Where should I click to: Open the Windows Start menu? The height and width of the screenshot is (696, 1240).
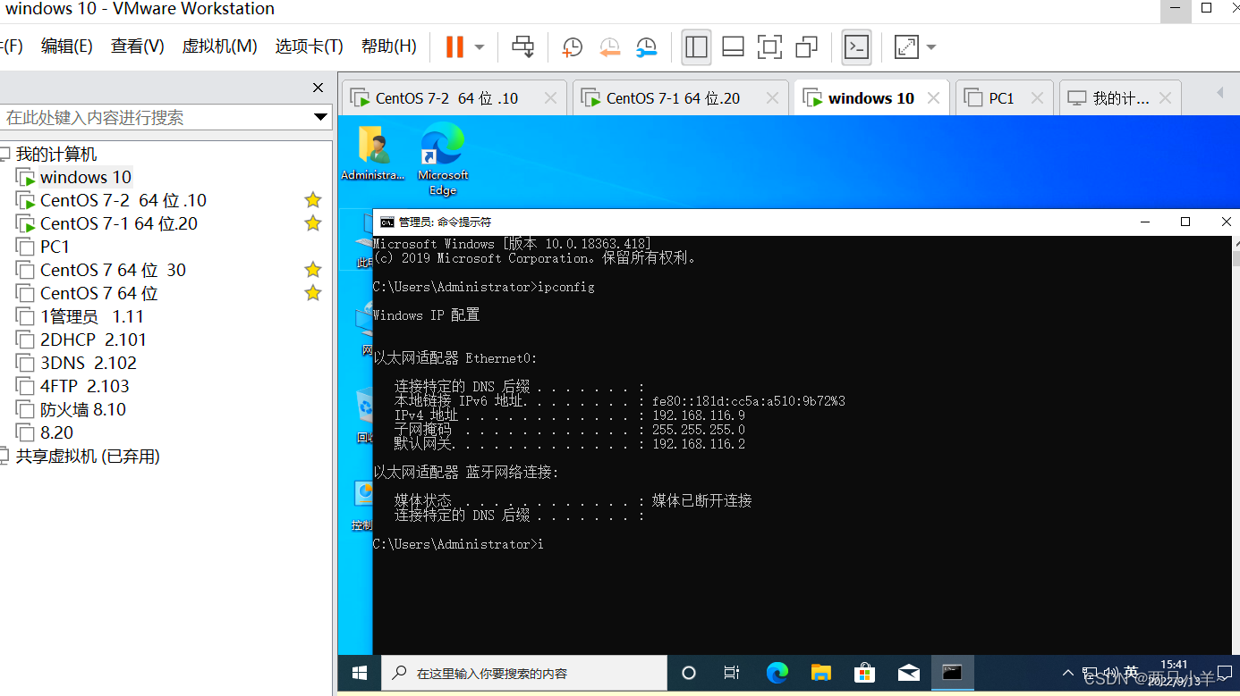point(360,673)
